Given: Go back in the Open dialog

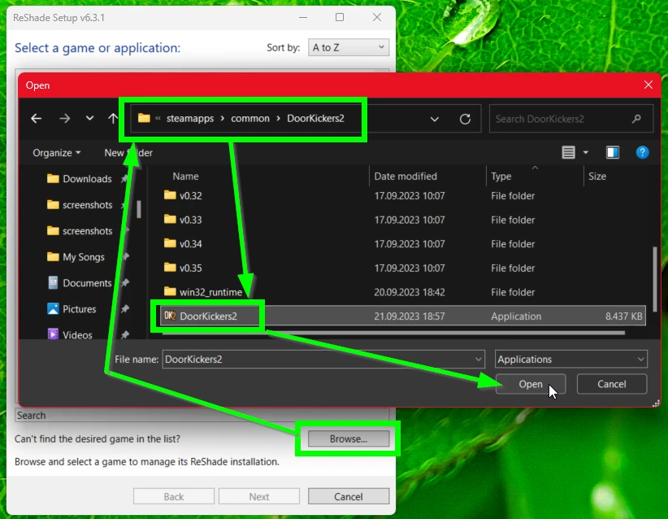Looking at the screenshot, I should coord(37,119).
